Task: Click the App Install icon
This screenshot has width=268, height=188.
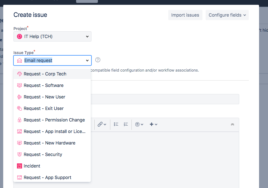Action: coord(20,131)
